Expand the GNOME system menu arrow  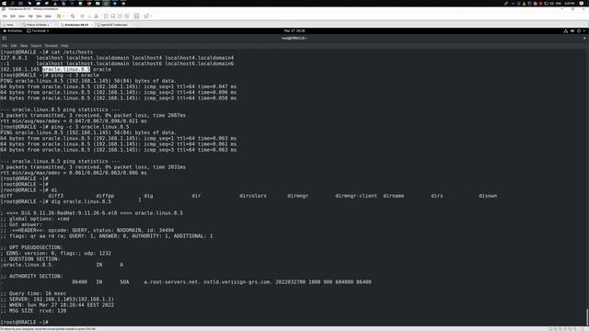click(584, 30)
